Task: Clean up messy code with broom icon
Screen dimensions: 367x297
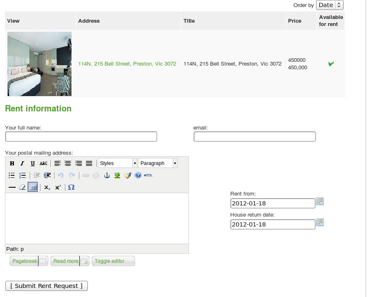Action: tap(128, 175)
